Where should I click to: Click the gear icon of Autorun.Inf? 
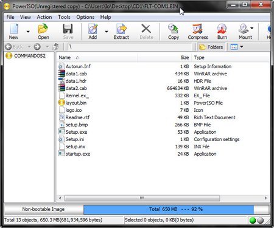(x=61, y=66)
